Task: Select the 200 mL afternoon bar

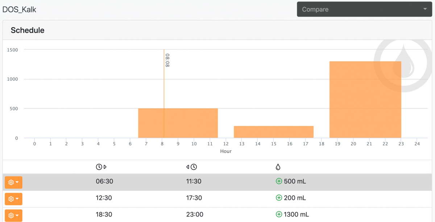Action: click(274, 132)
